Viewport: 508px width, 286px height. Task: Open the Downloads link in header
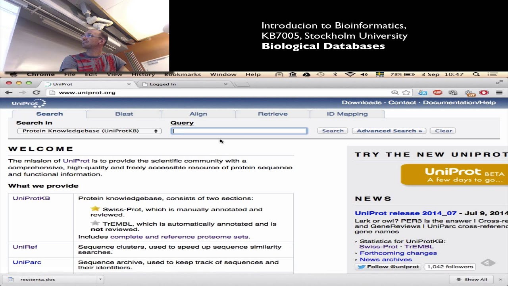click(362, 102)
